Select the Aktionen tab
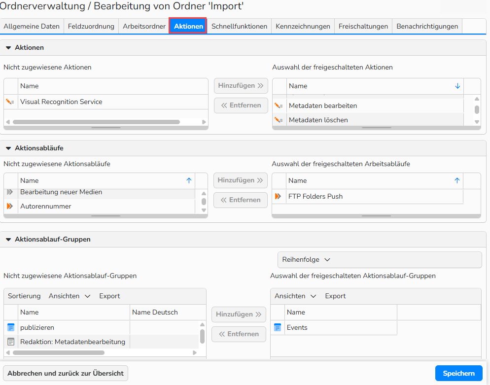The height and width of the screenshot is (385, 490). click(x=188, y=26)
